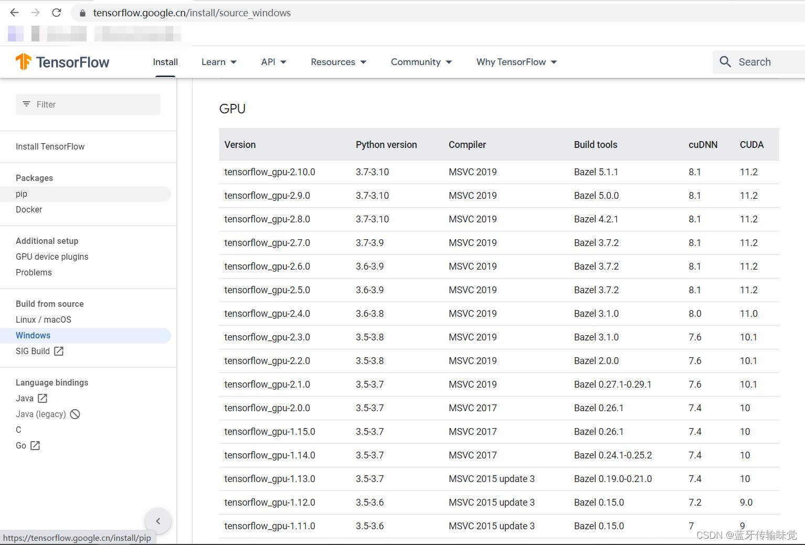
Task: Click the cuDNN column header
Action: [x=703, y=145]
